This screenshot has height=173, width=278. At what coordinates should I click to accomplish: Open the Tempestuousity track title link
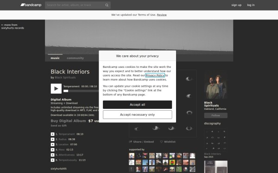coord(68,160)
